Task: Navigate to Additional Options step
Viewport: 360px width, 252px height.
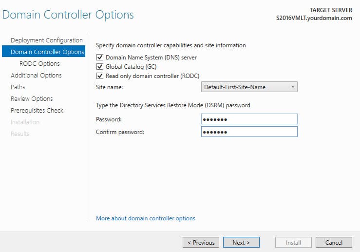Action: click(x=36, y=76)
